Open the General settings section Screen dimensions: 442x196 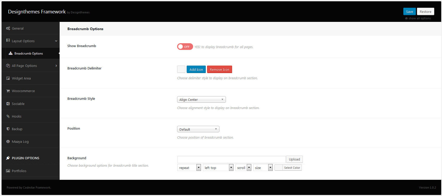click(30, 28)
